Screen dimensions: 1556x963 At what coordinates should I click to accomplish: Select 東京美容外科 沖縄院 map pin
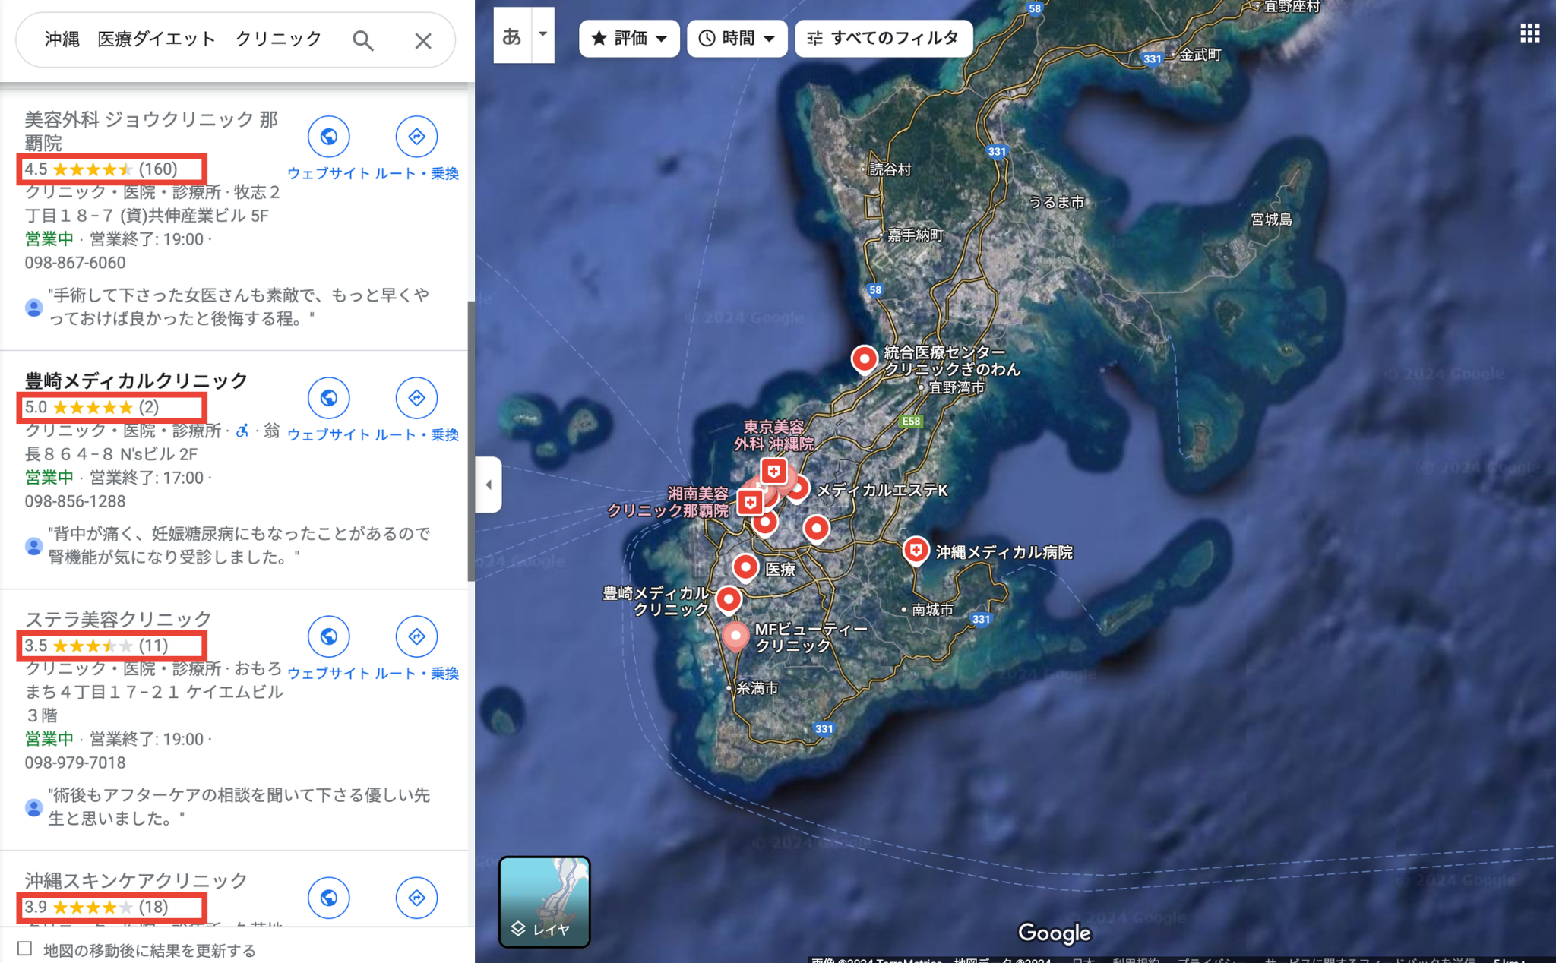pyautogui.click(x=773, y=472)
